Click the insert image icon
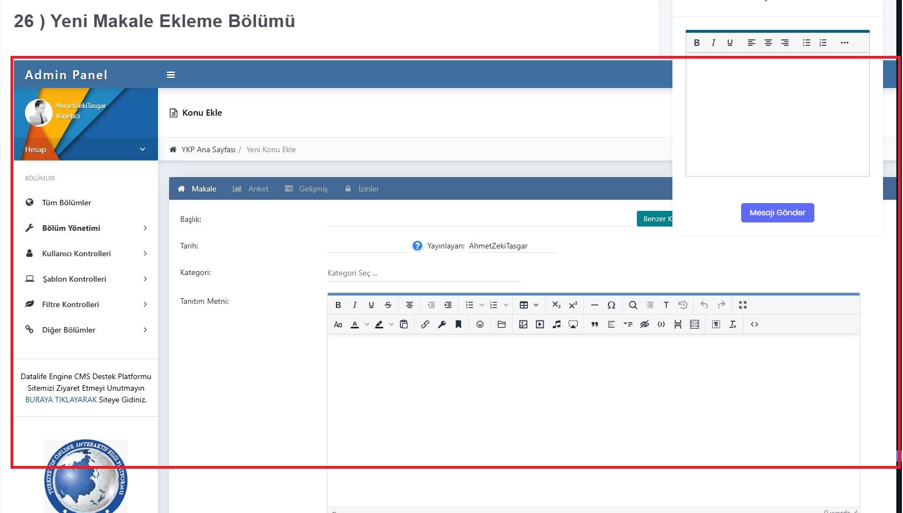 523,324
